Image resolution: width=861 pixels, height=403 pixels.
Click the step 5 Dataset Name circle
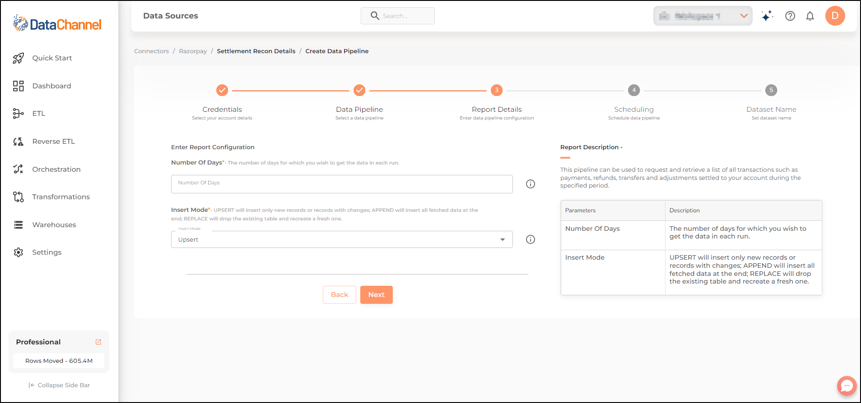771,90
